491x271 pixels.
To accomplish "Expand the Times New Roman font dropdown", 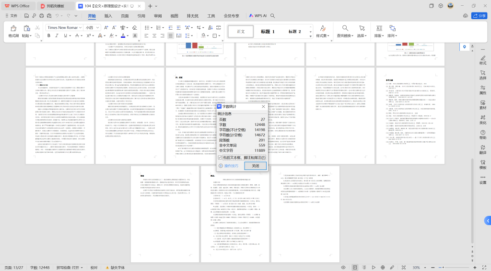I will point(80,28).
